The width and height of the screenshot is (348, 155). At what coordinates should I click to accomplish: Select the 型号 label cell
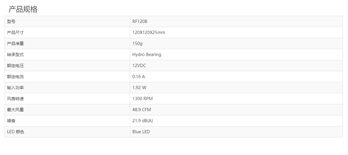click(x=11, y=21)
